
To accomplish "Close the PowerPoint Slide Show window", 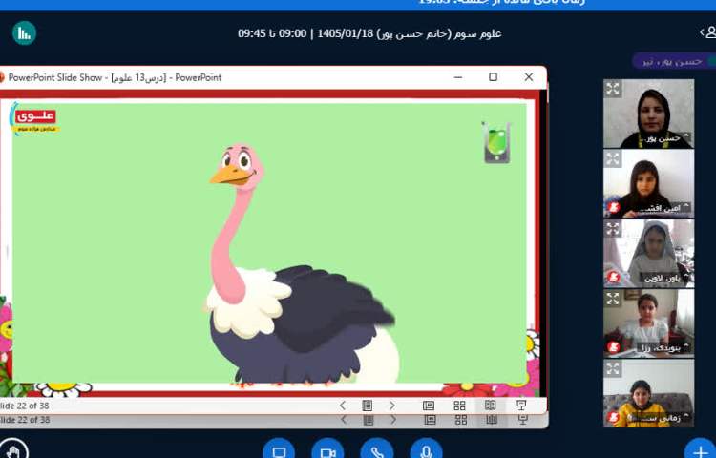I will click(x=529, y=77).
